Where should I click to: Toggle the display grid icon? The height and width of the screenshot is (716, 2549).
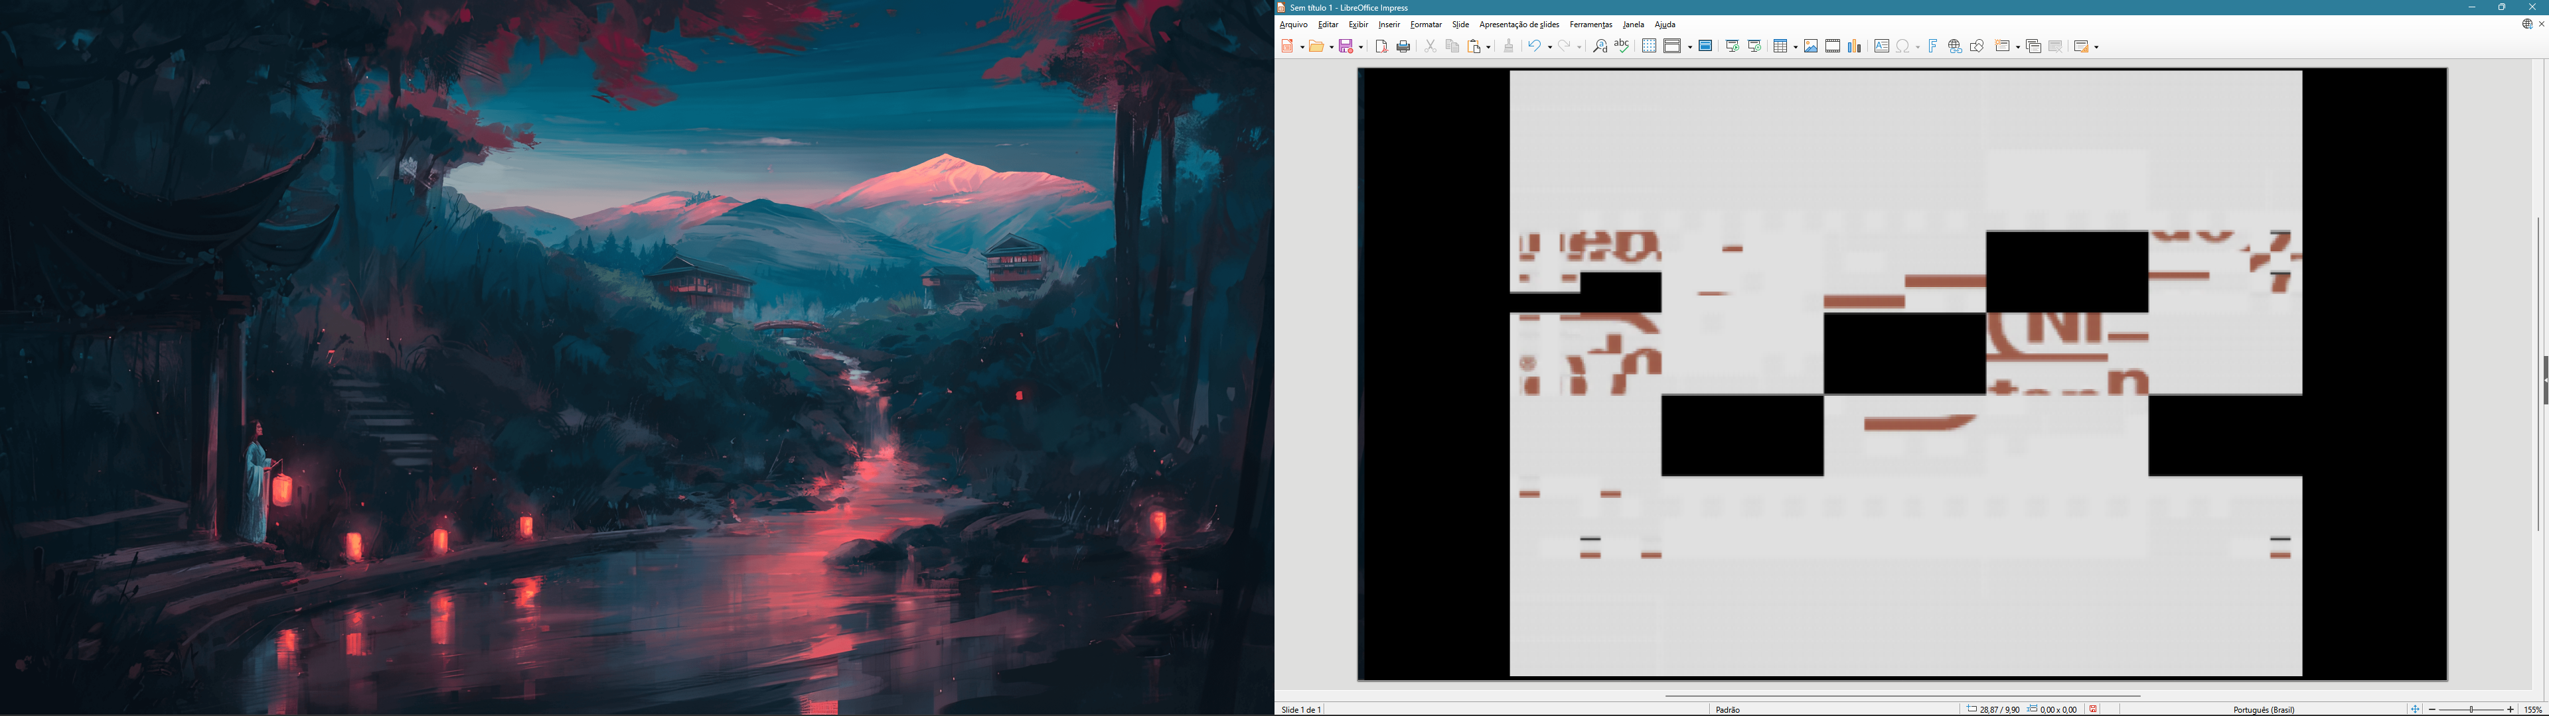click(x=1648, y=46)
